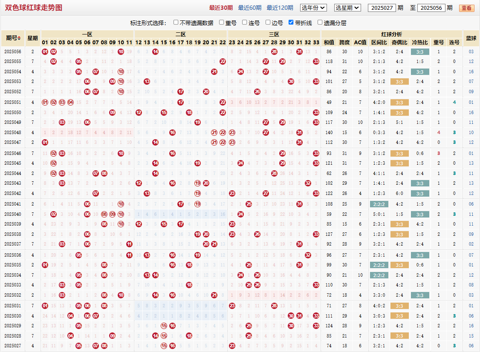Viewport: 480px width, 352px height.
Task: Click the 跨度 column header
Action: (345, 43)
